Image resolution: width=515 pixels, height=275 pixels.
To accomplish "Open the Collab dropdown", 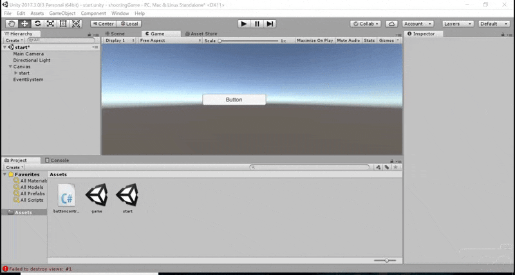I will [365, 24].
